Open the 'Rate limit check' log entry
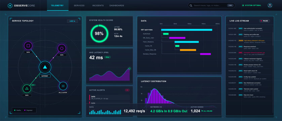The image size is (282, 121). click(250, 96)
